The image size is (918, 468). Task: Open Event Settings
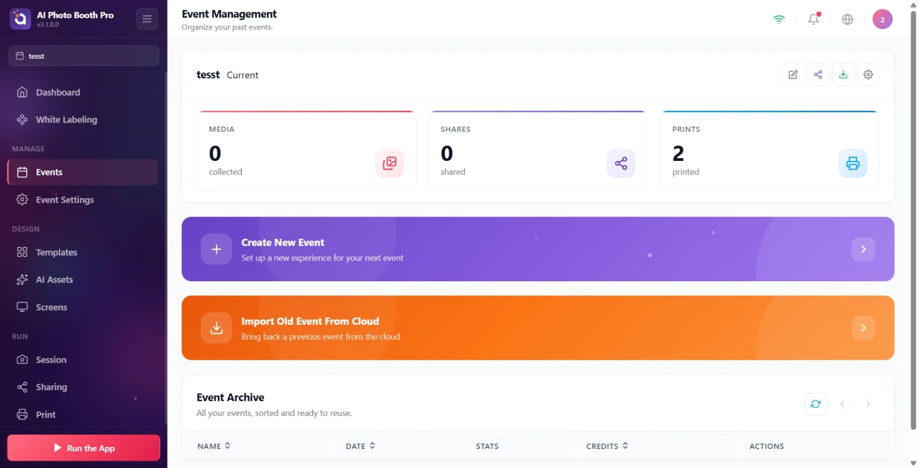pos(83,200)
